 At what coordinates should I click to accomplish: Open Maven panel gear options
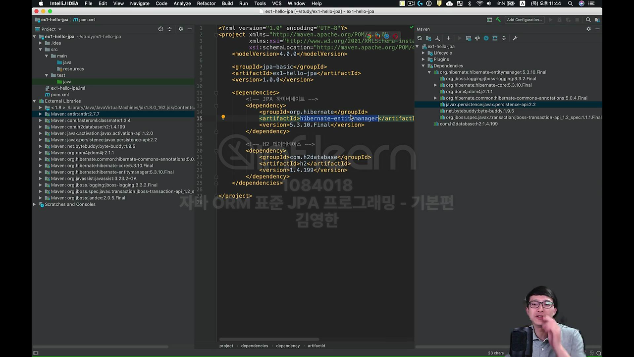[588, 29]
